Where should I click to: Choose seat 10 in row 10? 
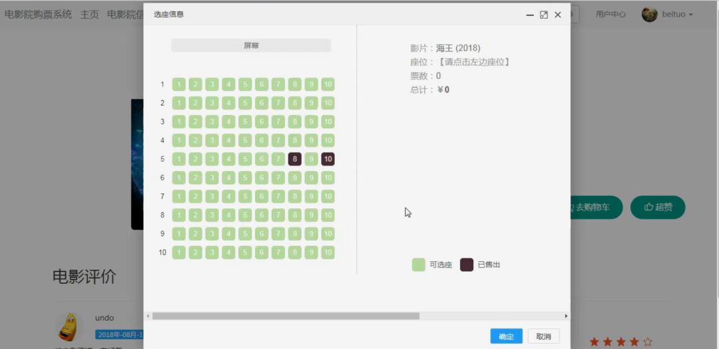click(328, 253)
